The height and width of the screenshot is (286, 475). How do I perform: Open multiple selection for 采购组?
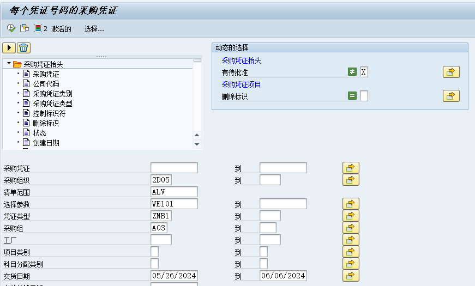point(351,228)
